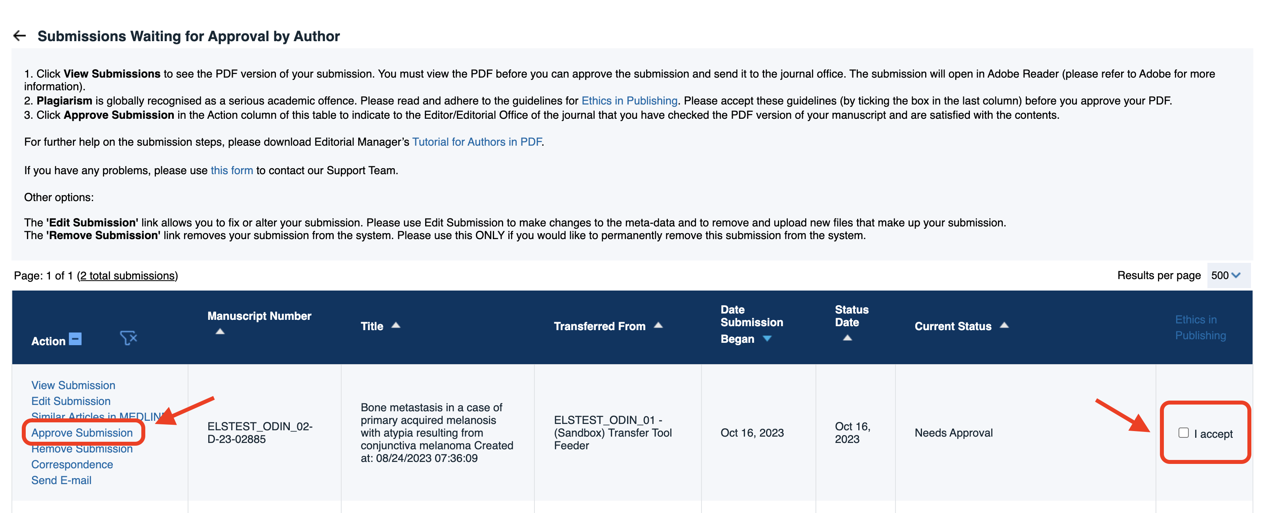This screenshot has width=1266, height=513.
Task: Sort Date Submission Began descending arrow
Action: (767, 339)
